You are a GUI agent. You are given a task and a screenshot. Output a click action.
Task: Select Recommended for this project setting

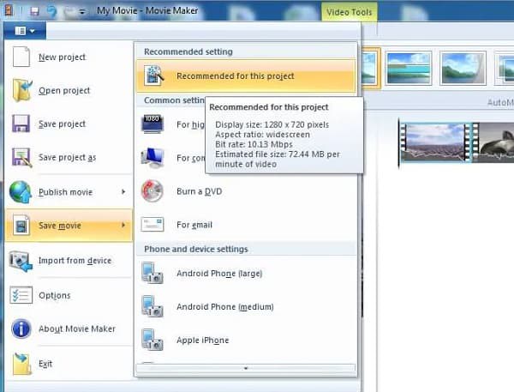coord(246,75)
